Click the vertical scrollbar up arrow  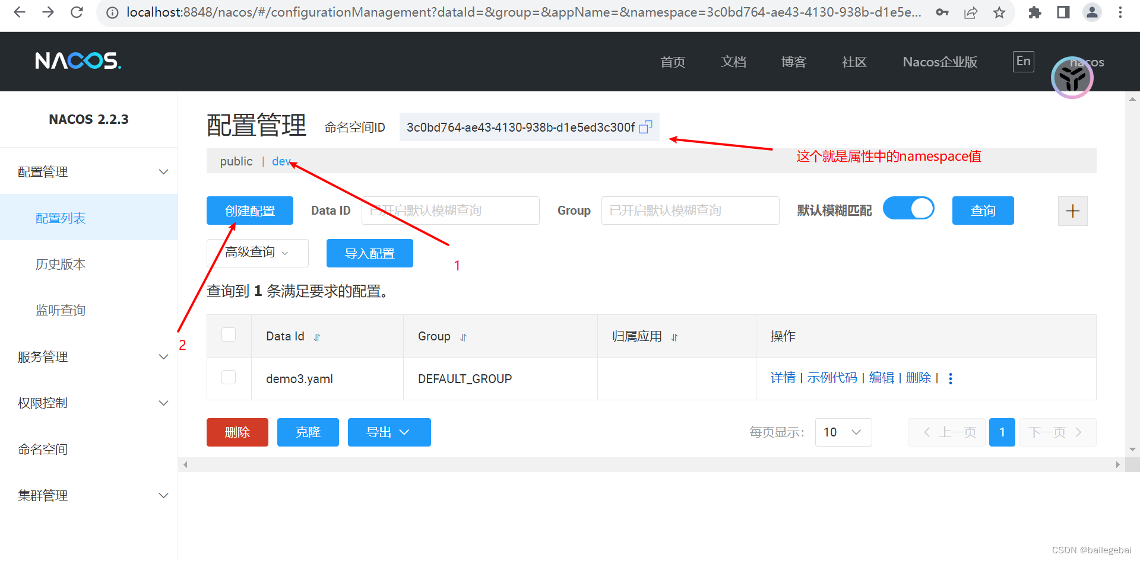(x=1132, y=99)
